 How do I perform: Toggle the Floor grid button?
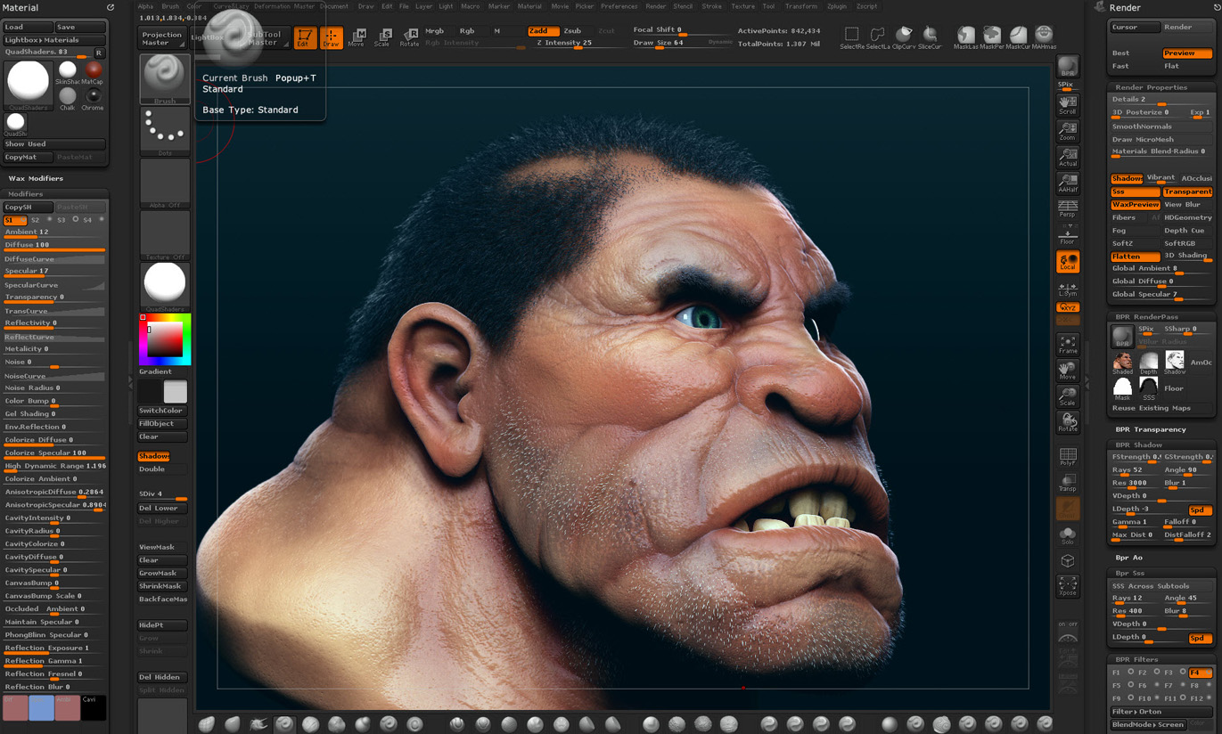tap(1068, 235)
